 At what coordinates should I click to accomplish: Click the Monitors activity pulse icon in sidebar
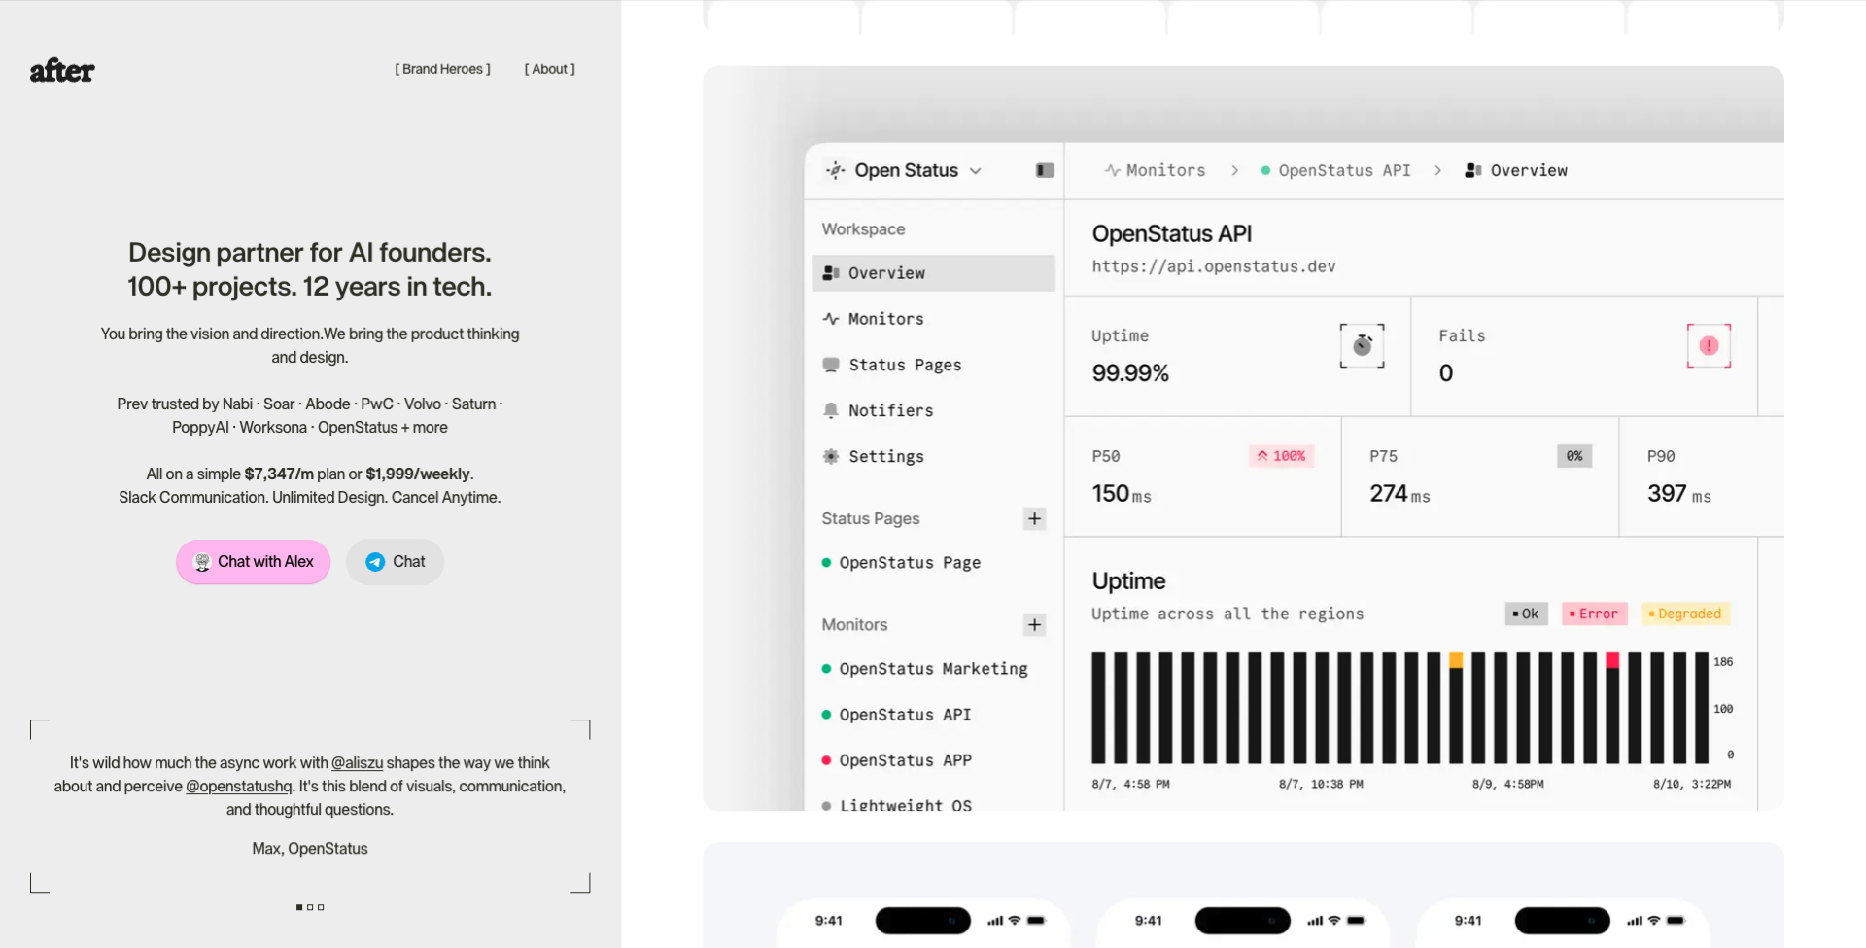tap(831, 319)
